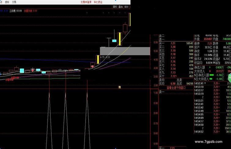
Task: Click the 叠加 overlay button
Action: [121, 7]
